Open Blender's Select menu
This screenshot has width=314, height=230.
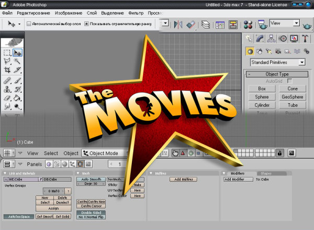(x=51, y=154)
